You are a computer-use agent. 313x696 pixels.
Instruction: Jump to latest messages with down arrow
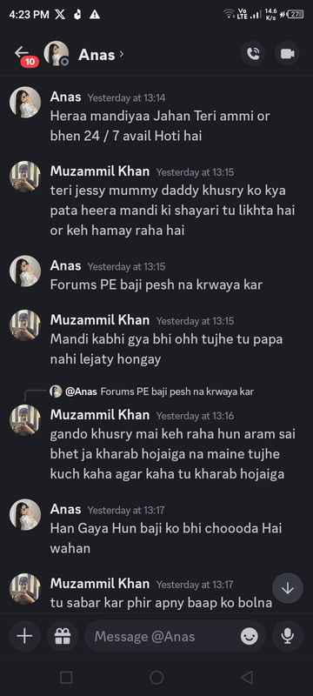click(x=288, y=588)
